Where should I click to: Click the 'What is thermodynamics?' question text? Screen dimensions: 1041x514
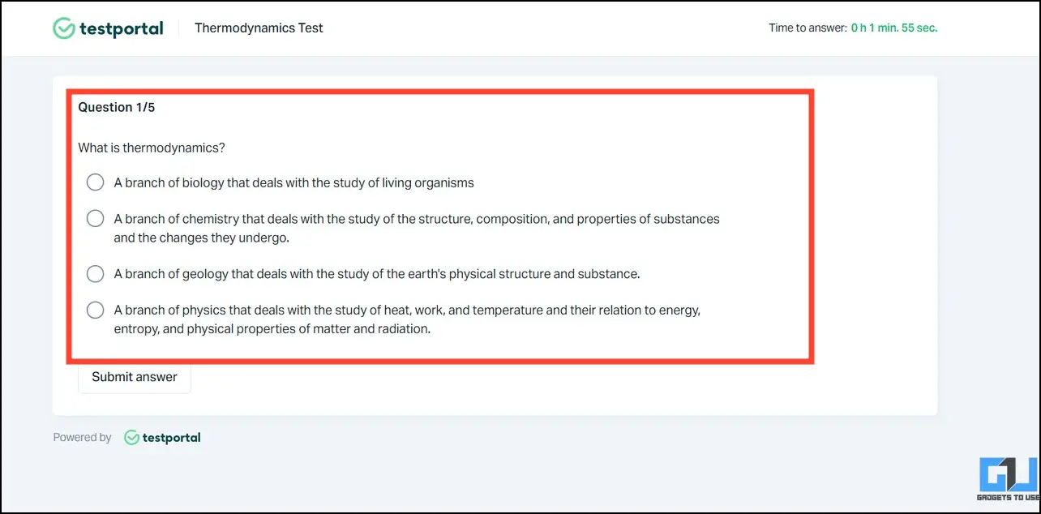click(152, 148)
